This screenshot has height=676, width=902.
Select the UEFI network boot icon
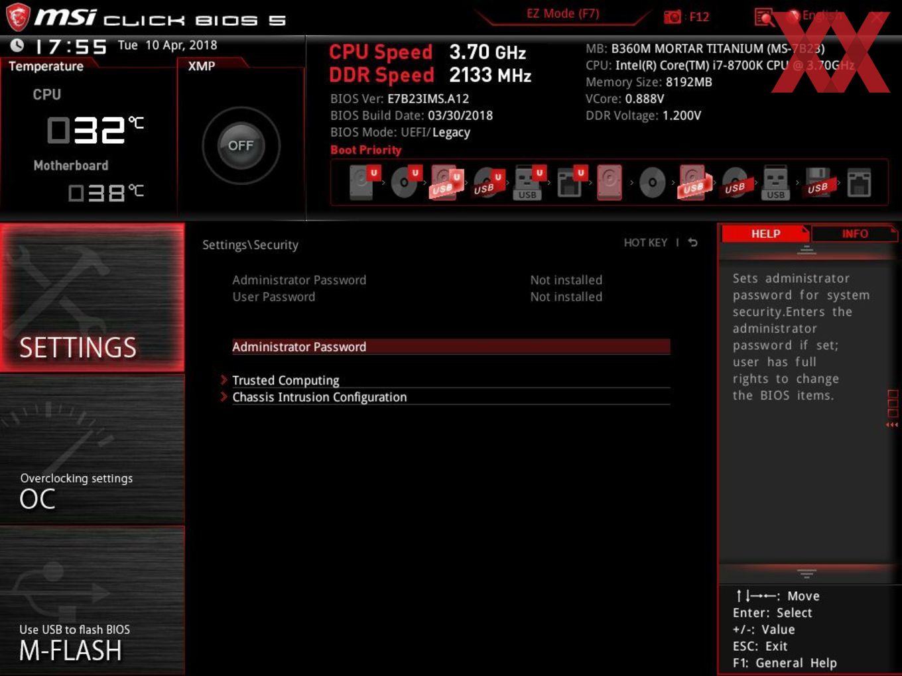click(570, 182)
